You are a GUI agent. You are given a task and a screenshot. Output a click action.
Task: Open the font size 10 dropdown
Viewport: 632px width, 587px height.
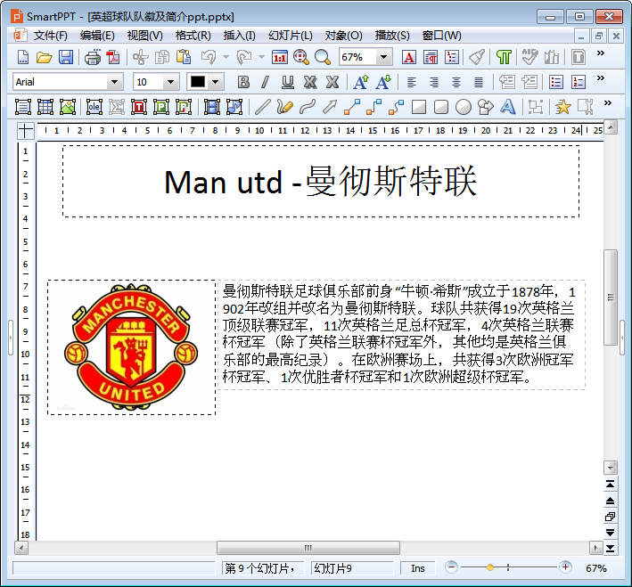tap(171, 82)
